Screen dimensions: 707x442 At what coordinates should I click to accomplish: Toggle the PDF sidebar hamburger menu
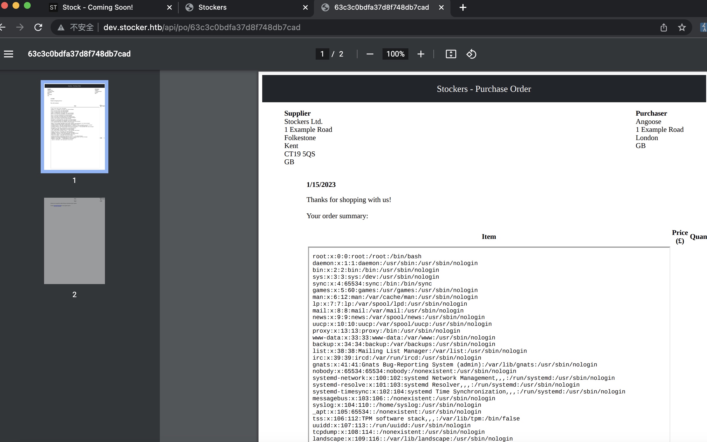pyautogui.click(x=9, y=54)
